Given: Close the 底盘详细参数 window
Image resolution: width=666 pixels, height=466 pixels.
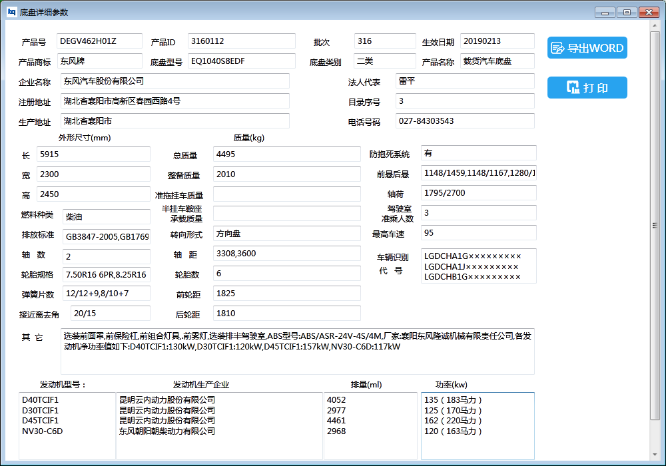Looking at the screenshot, I should pyautogui.click(x=648, y=12).
